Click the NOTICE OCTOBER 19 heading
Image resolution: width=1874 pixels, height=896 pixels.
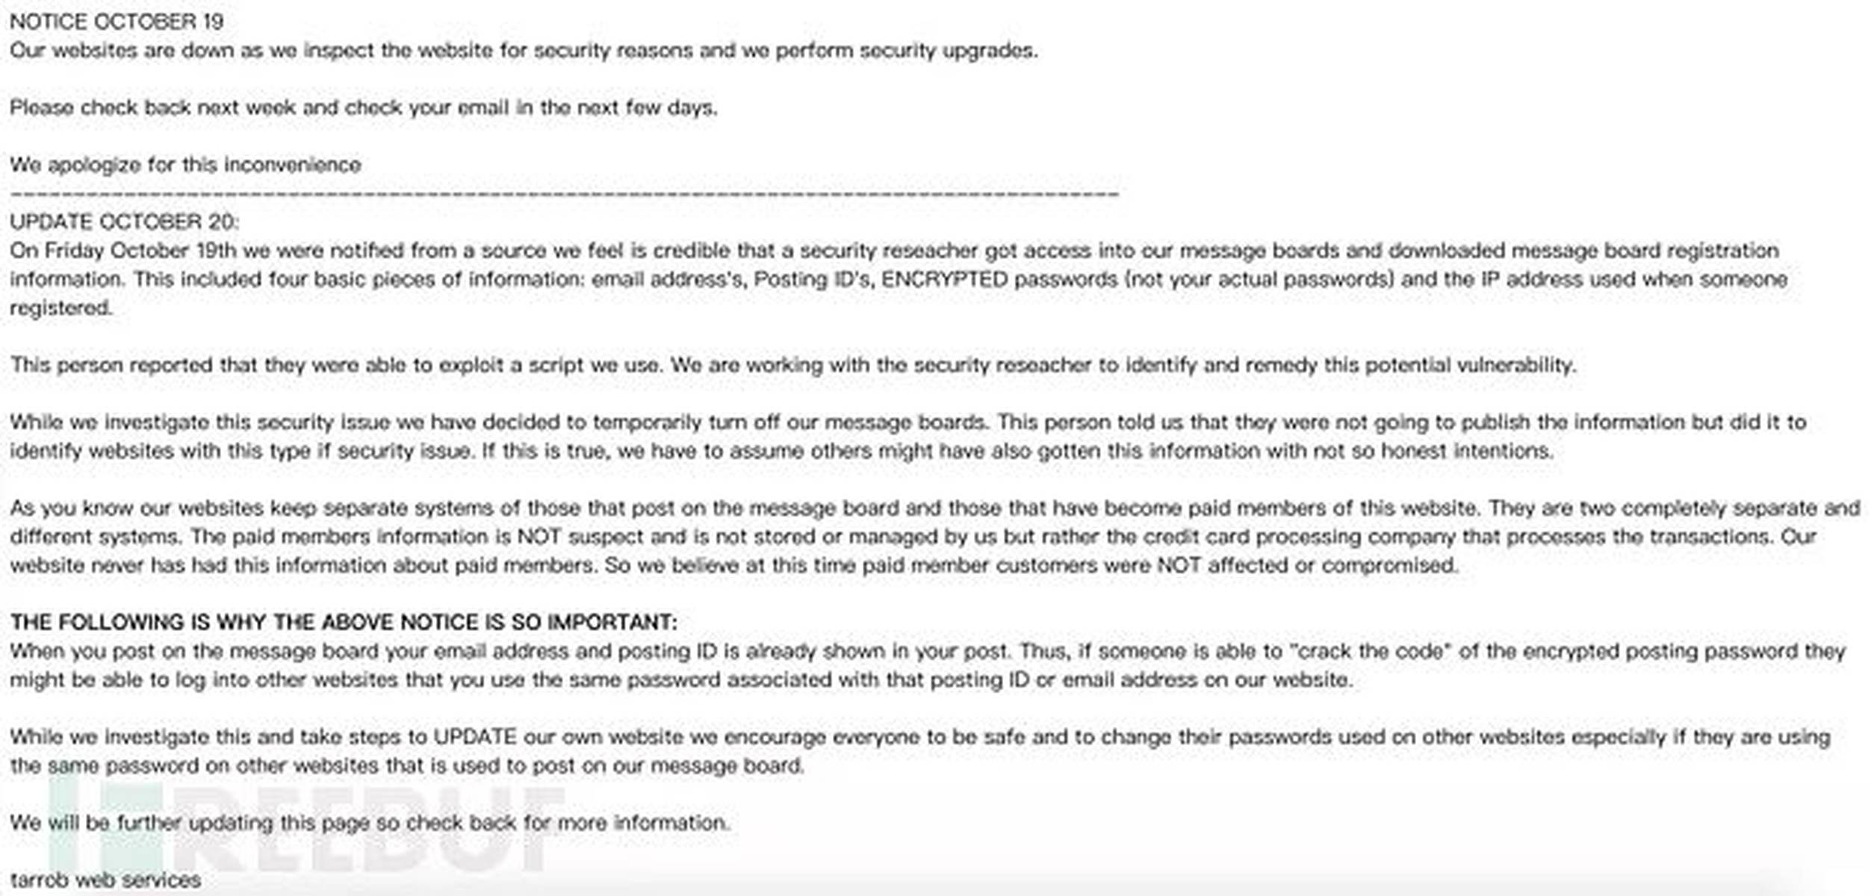(117, 22)
